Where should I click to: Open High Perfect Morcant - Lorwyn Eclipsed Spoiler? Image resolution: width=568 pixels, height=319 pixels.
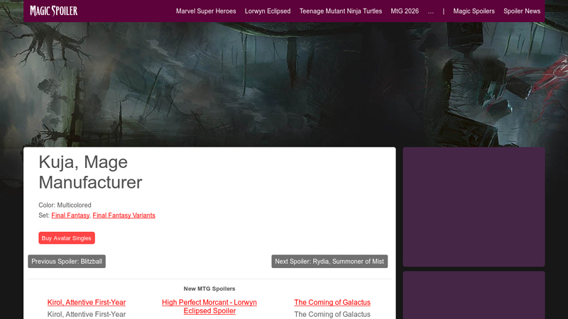coord(209,306)
